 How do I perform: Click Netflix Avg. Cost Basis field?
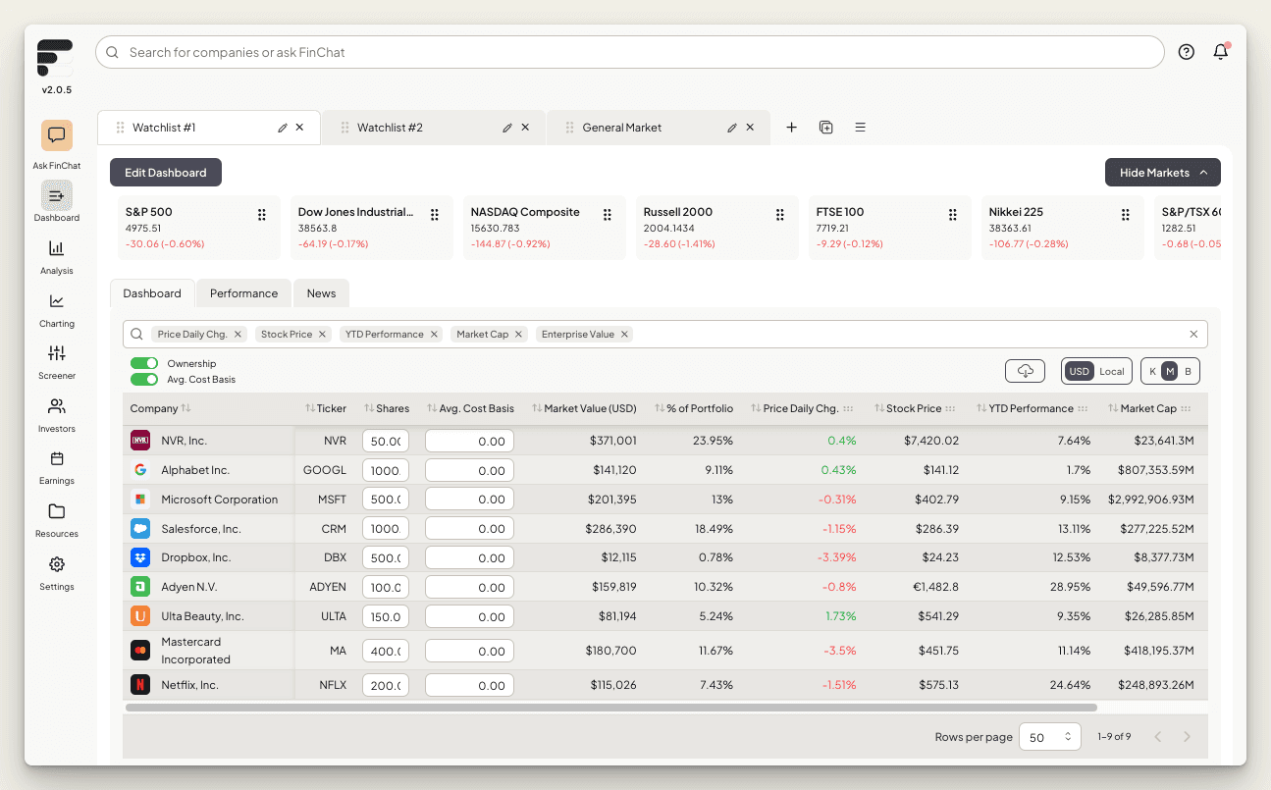[x=469, y=686]
